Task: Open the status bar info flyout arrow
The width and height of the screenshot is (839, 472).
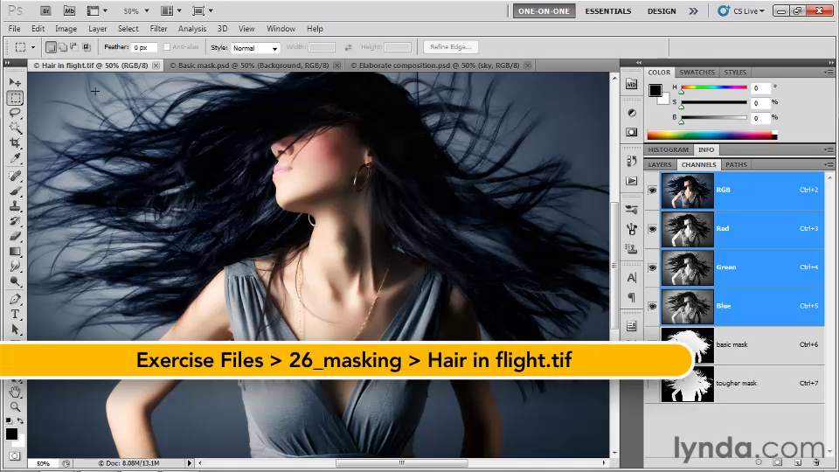Action: pos(190,463)
